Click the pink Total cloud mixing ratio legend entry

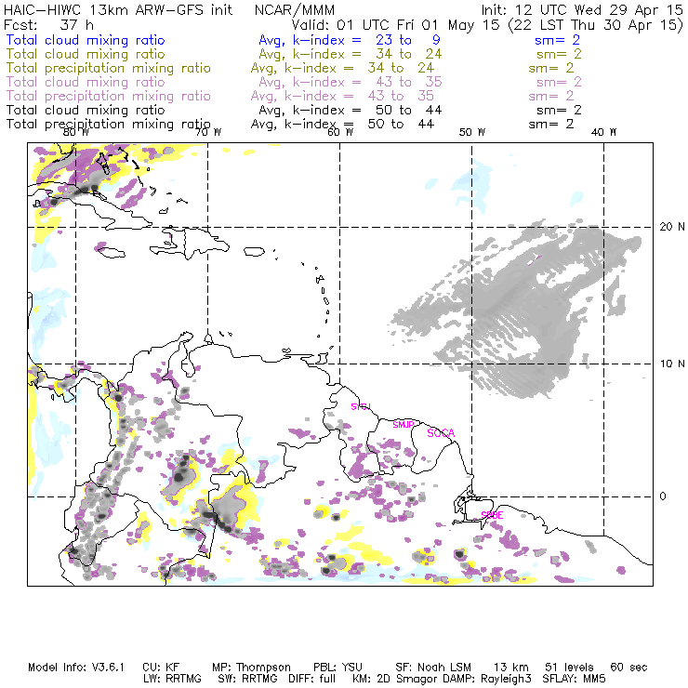[86, 82]
